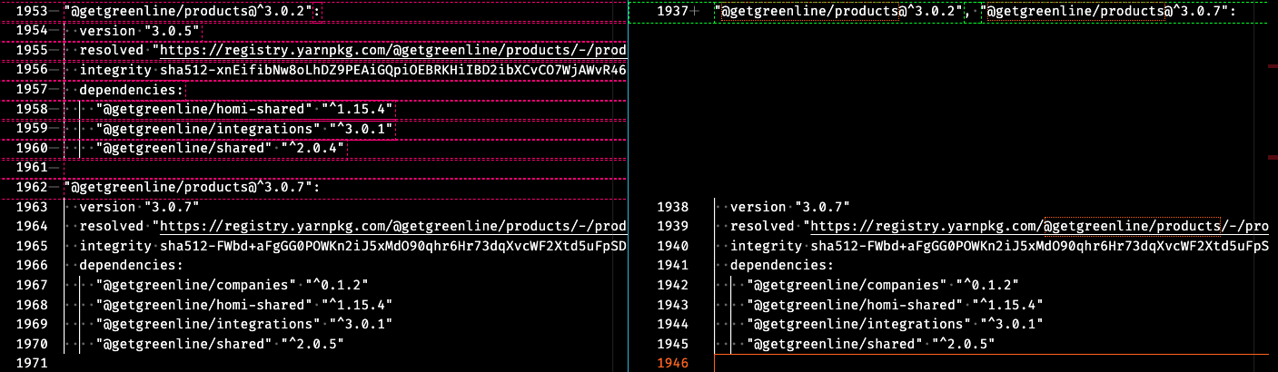Click the integrations dependency on line 1969
1278x372 pixels.
click(x=245, y=324)
